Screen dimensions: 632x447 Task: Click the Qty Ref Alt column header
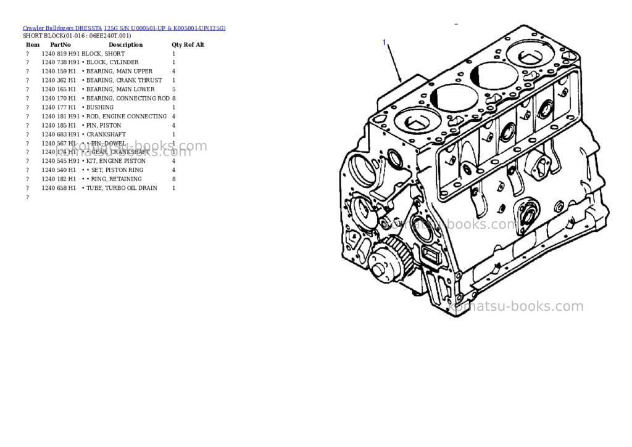click(188, 44)
